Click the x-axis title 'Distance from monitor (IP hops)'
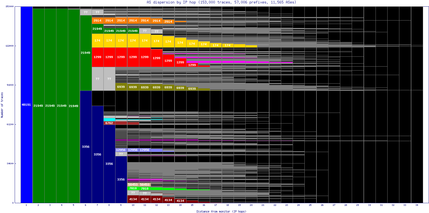 pos(221,211)
